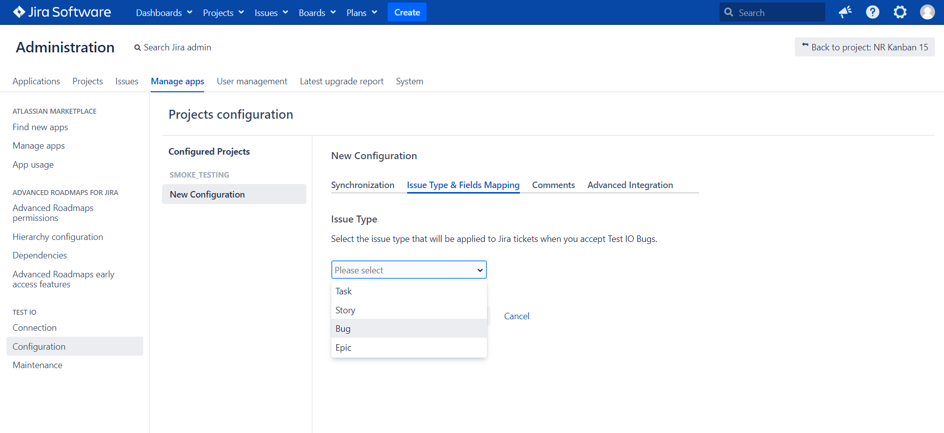Click the Create button
Screen dimensions: 944x433
tap(407, 12)
